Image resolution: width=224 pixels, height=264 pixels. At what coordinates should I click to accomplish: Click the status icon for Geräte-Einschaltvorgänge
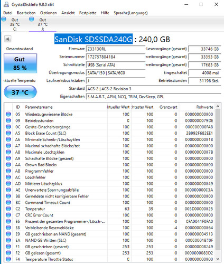(8, 127)
